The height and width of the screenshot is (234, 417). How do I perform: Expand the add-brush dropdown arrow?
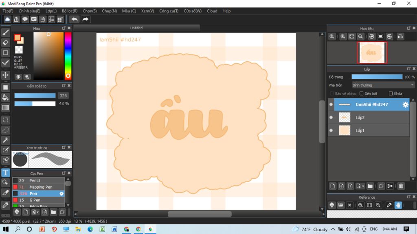(x=38, y=212)
